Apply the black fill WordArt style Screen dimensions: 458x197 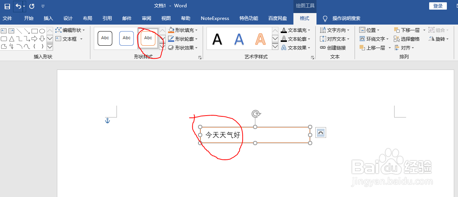(217, 39)
